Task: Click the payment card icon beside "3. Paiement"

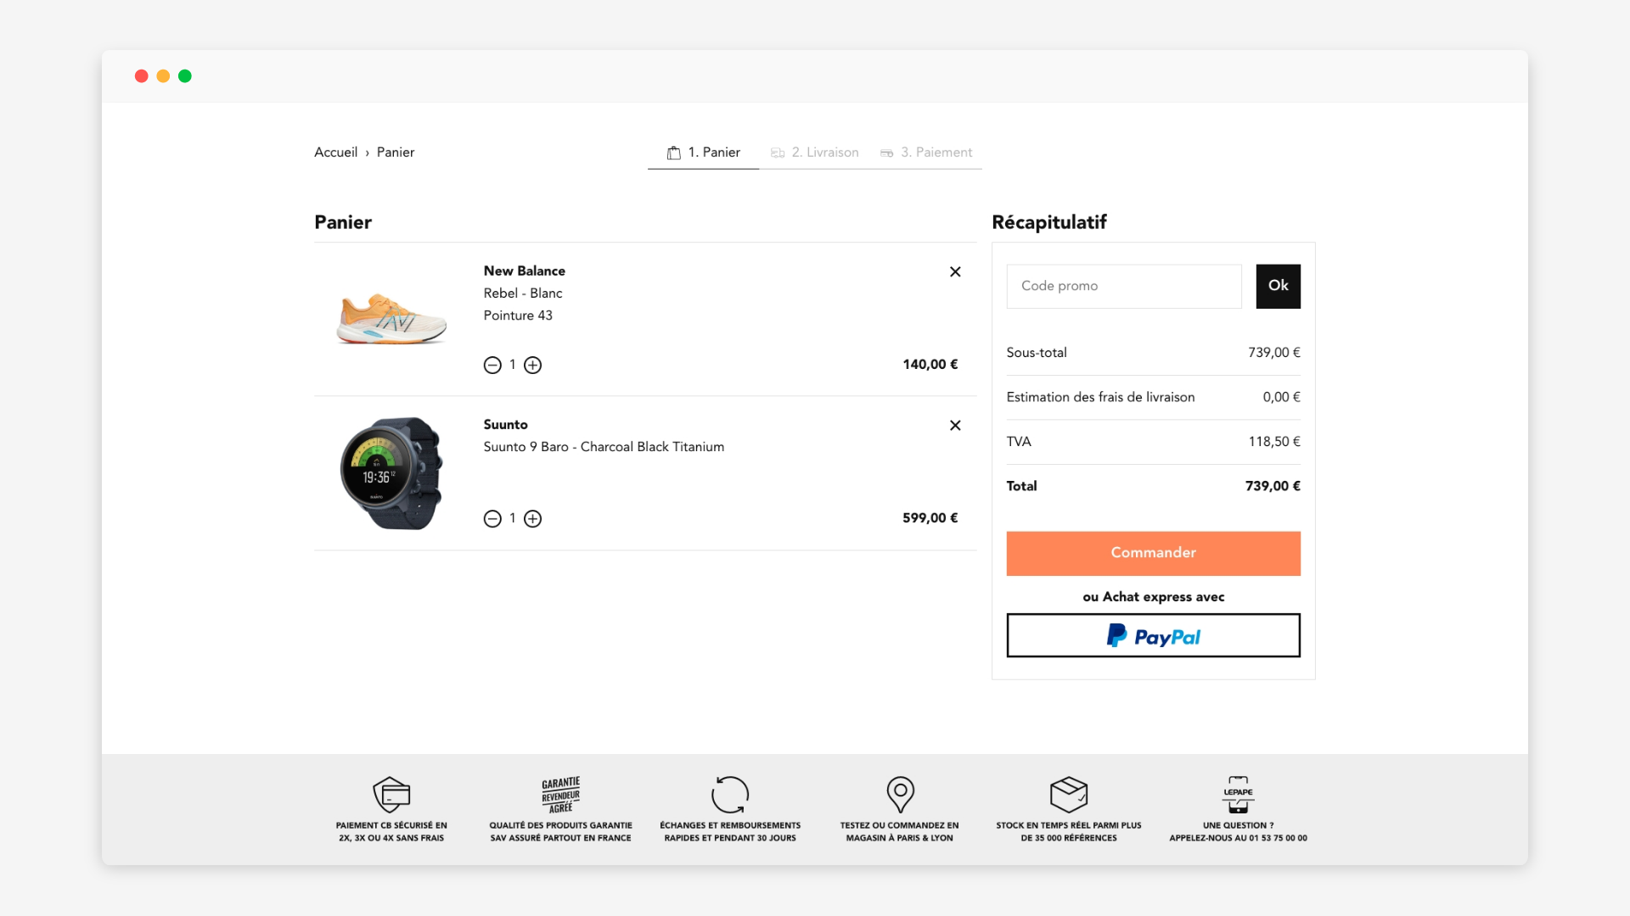Action: tap(888, 153)
